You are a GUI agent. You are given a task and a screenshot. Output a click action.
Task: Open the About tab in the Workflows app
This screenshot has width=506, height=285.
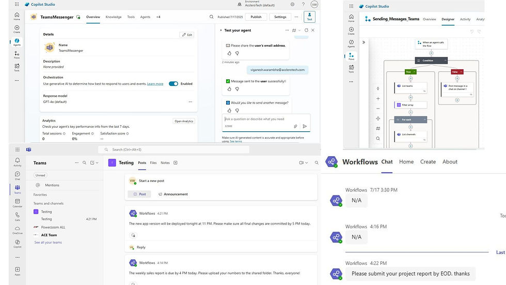[x=450, y=162]
